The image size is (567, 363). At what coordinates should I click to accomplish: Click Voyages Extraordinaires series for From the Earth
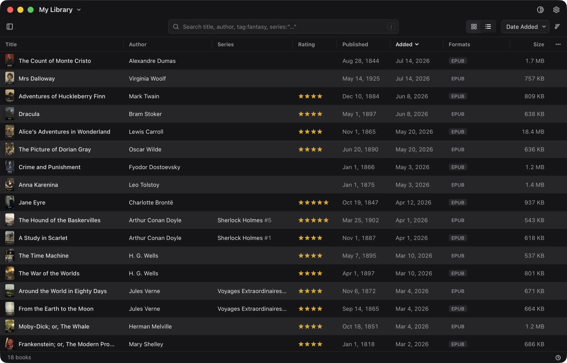252,309
